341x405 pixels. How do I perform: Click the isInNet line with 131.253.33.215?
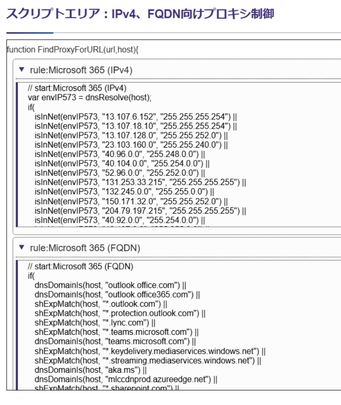(140, 181)
